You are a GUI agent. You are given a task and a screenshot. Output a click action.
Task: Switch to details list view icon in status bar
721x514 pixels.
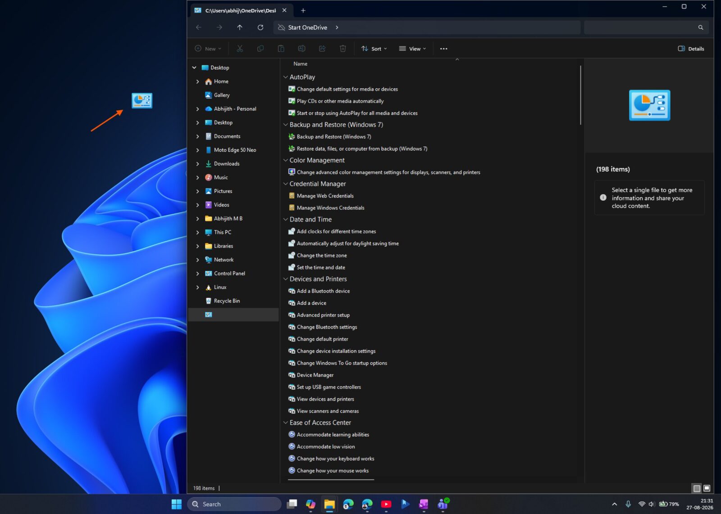pos(697,488)
